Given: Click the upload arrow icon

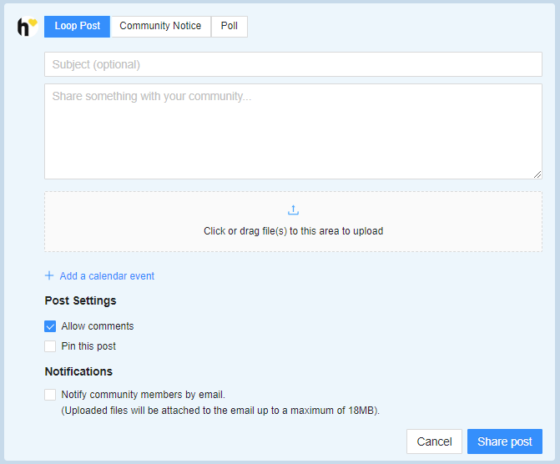Looking at the screenshot, I should coord(293,210).
